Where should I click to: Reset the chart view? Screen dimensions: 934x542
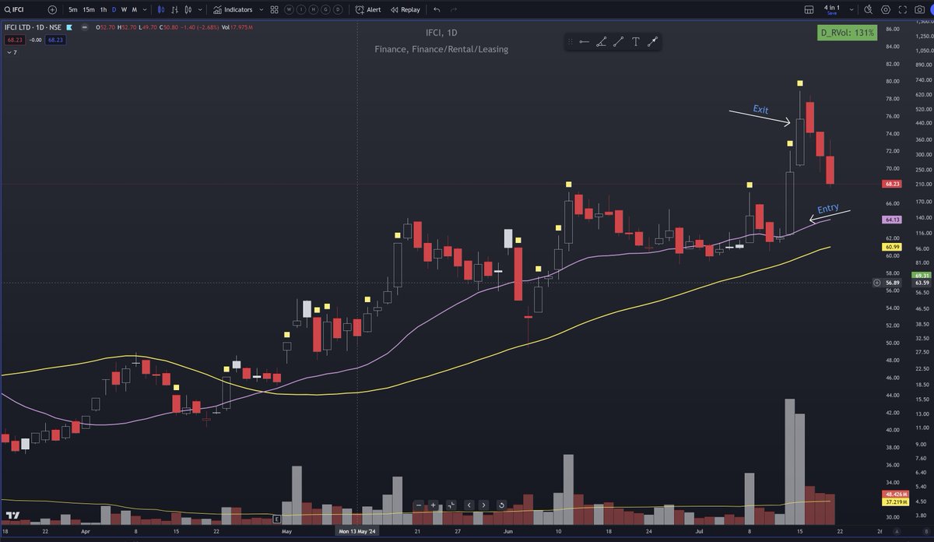click(500, 505)
